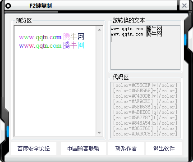Click the first colored www.qqtn.com preview line
The image size is (193, 162).
tap(40, 37)
